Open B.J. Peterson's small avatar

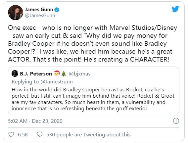[x=15, y=73]
